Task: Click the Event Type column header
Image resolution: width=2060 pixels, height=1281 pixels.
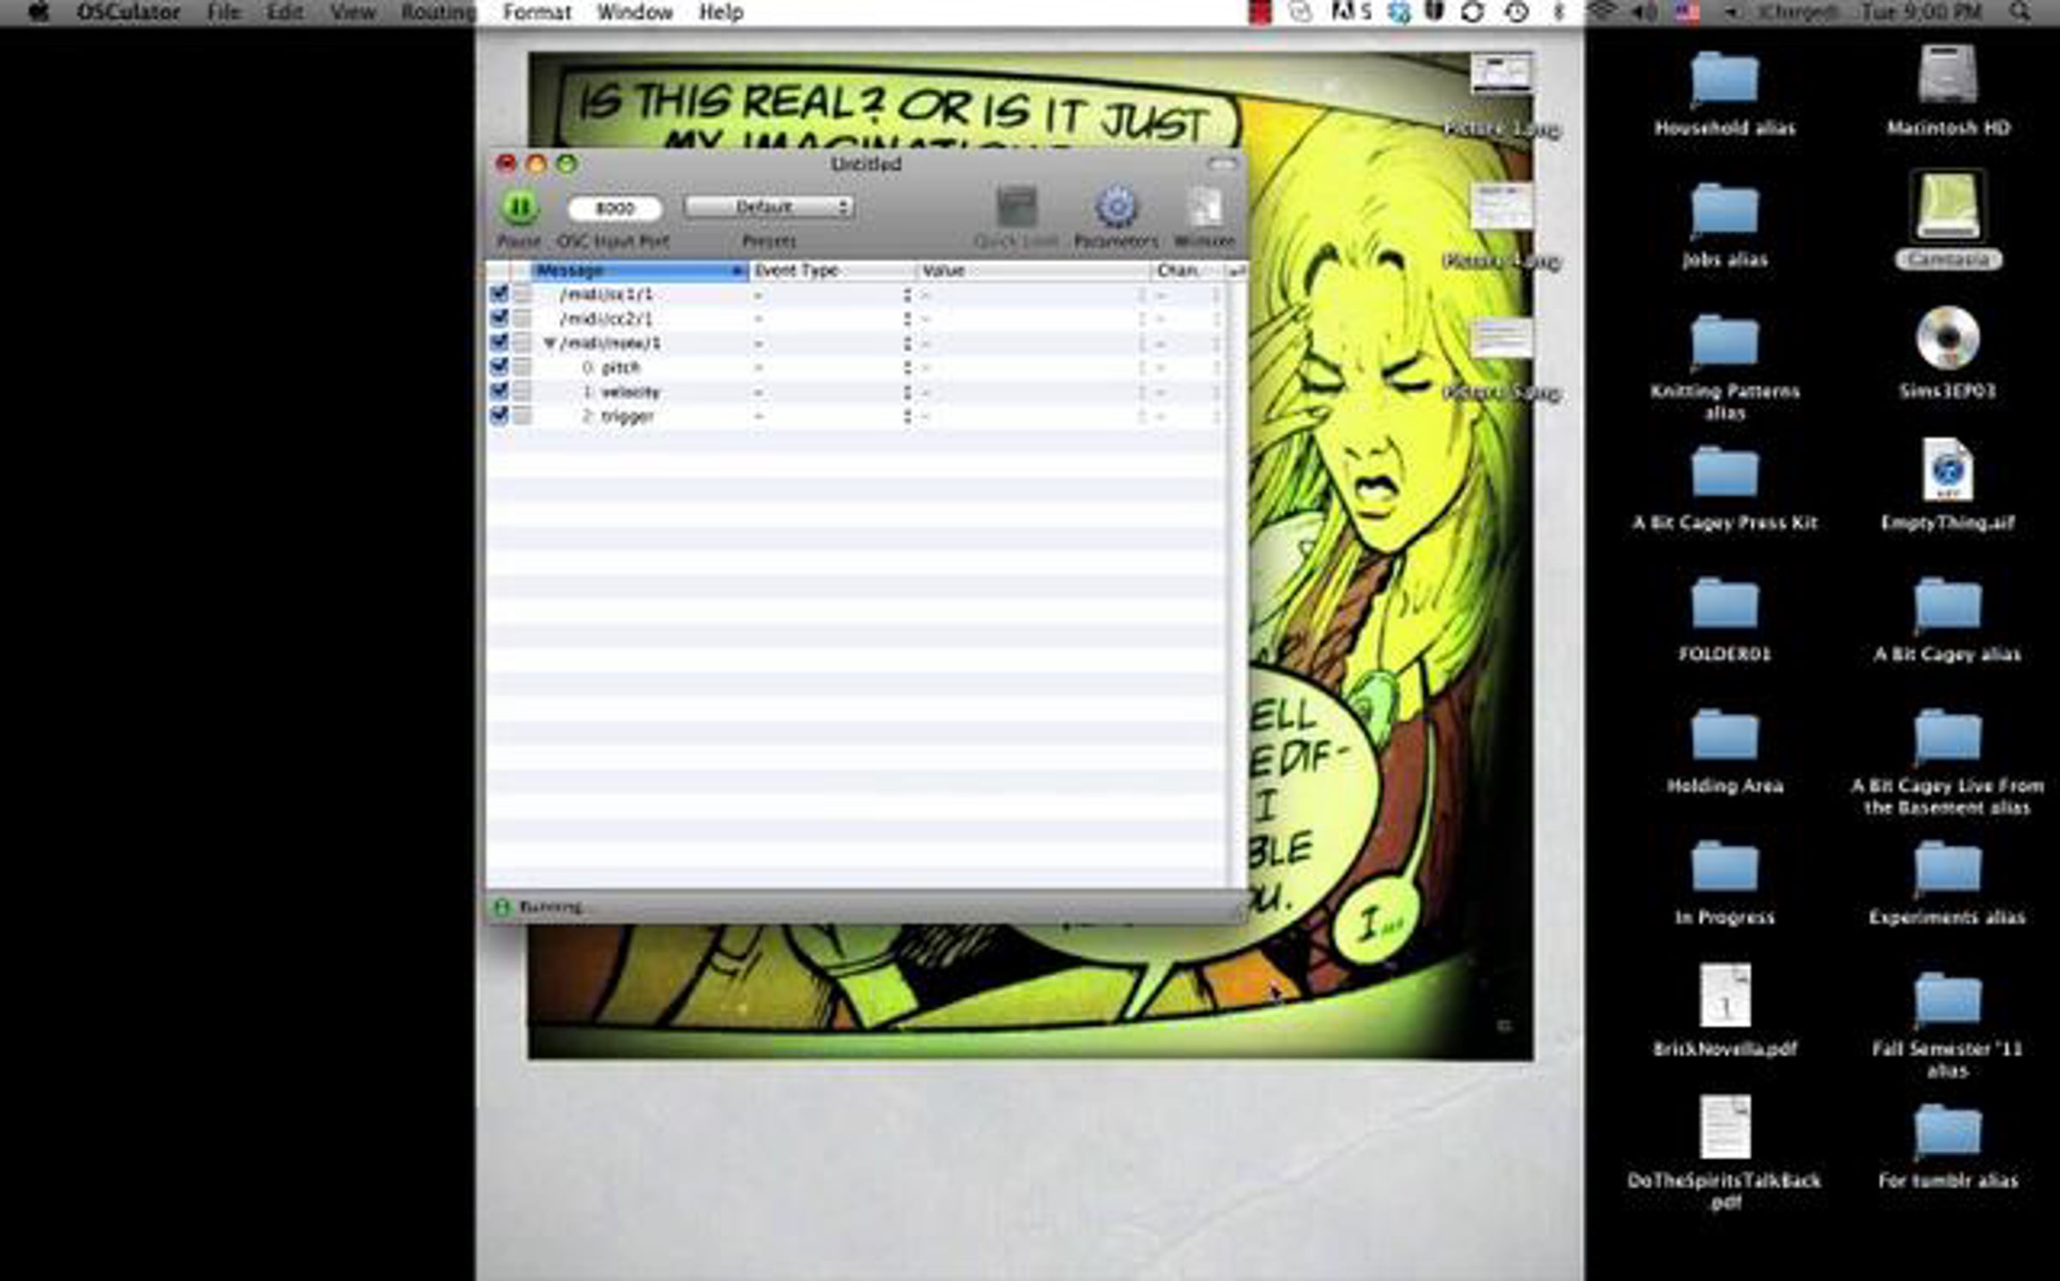Action: click(x=832, y=271)
